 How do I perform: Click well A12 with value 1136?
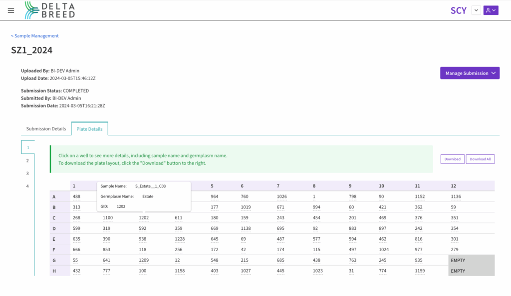click(x=456, y=197)
